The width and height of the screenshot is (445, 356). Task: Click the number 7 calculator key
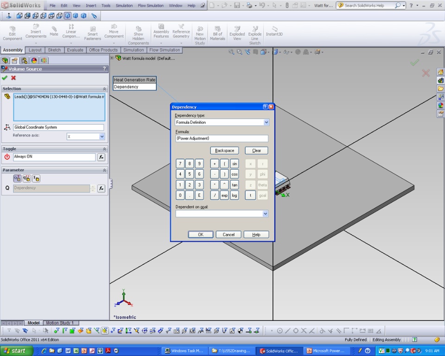pyautogui.click(x=180, y=164)
